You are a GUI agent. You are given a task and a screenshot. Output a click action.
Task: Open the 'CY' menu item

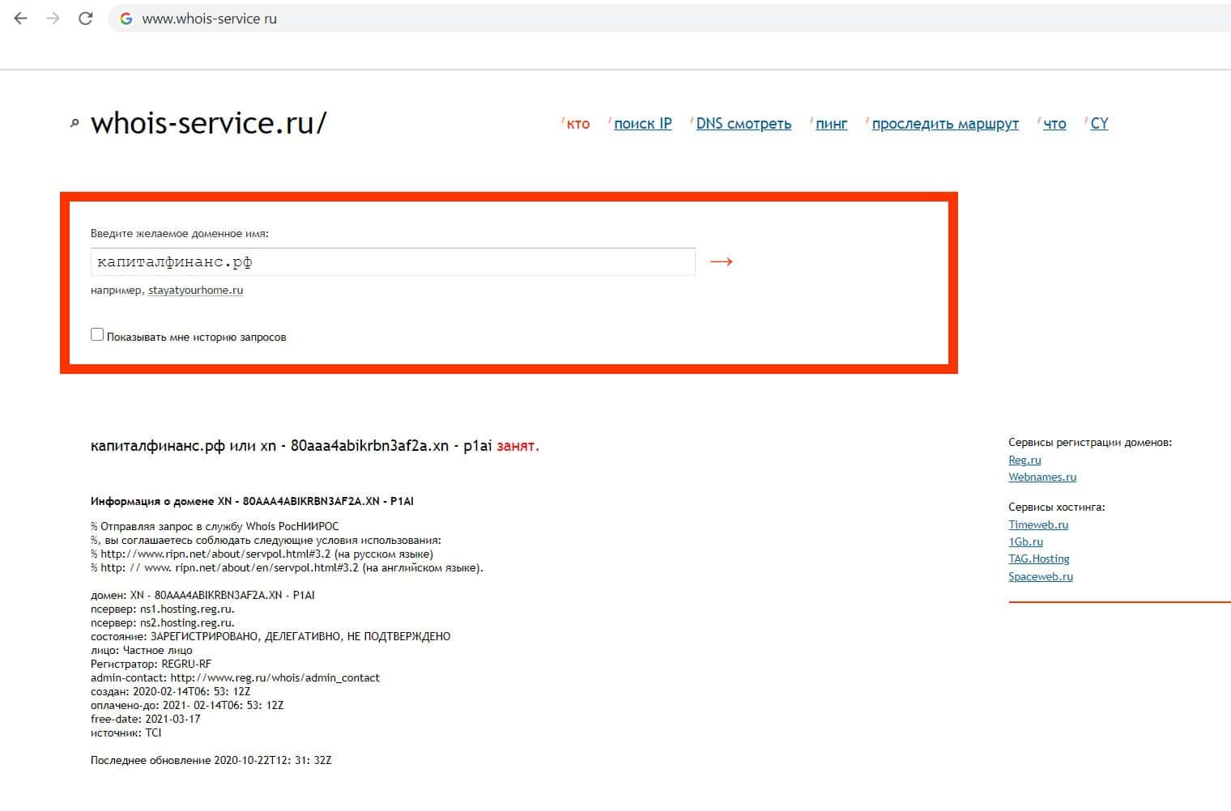pyautogui.click(x=1099, y=124)
